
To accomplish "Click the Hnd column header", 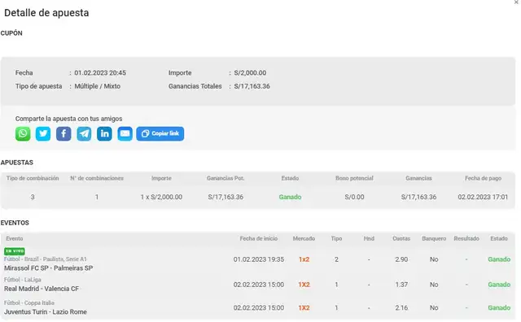I will (369, 239).
